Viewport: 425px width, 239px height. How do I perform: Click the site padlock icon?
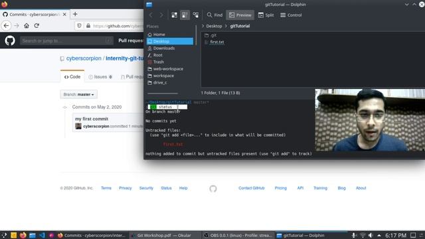point(88,26)
